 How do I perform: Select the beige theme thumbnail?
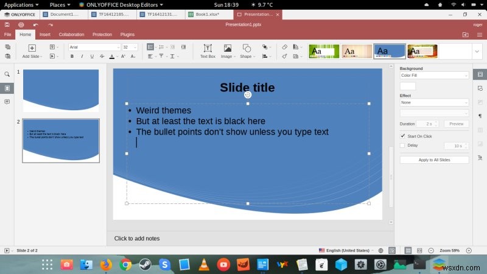(357, 51)
